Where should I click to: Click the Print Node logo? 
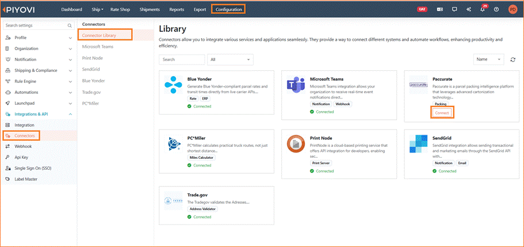click(x=296, y=145)
